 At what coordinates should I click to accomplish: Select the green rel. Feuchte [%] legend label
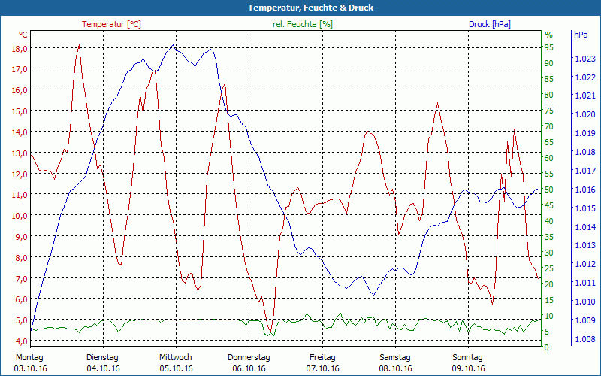point(302,24)
